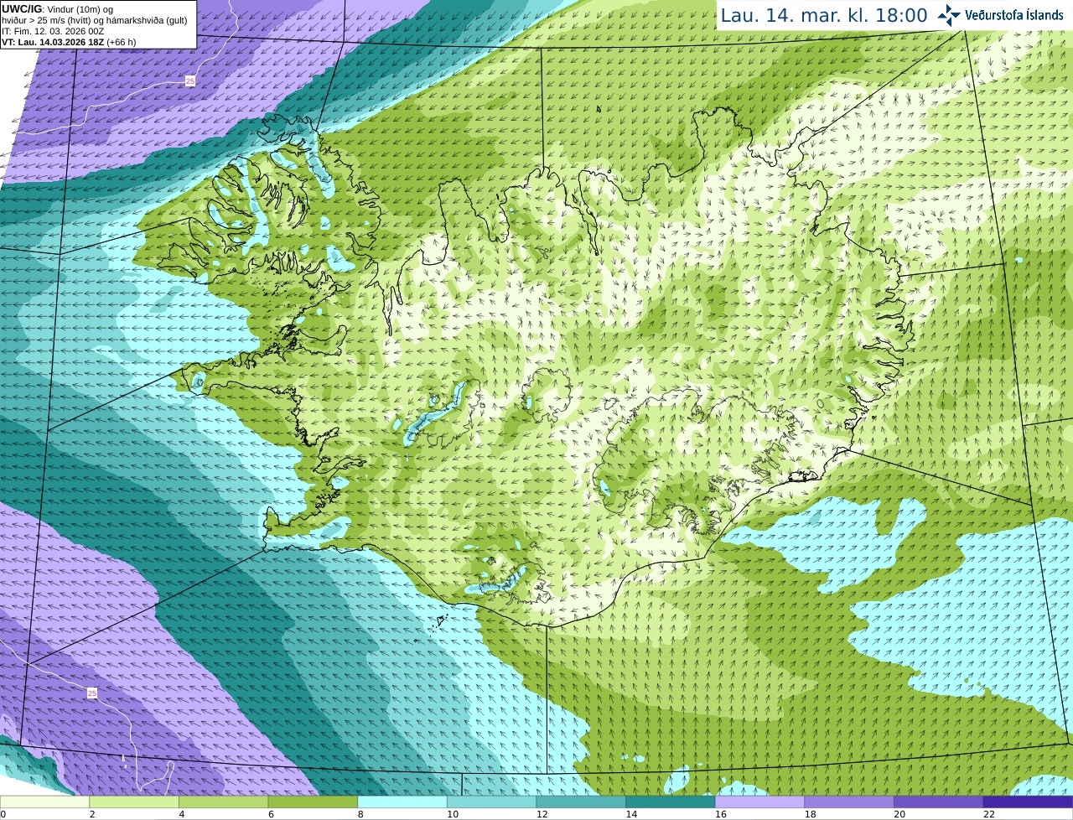Pick the 0–2 m/s pale cream swatch
Viewport: 1073px width, 820px height.
coord(44,802)
